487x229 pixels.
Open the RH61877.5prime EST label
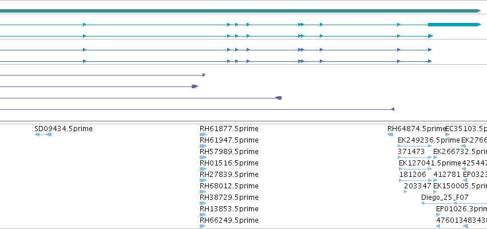(229, 129)
